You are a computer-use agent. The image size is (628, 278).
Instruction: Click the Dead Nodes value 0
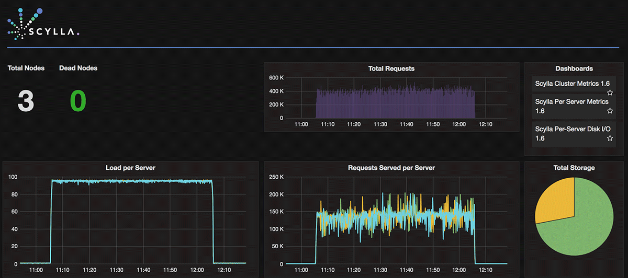[78, 101]
